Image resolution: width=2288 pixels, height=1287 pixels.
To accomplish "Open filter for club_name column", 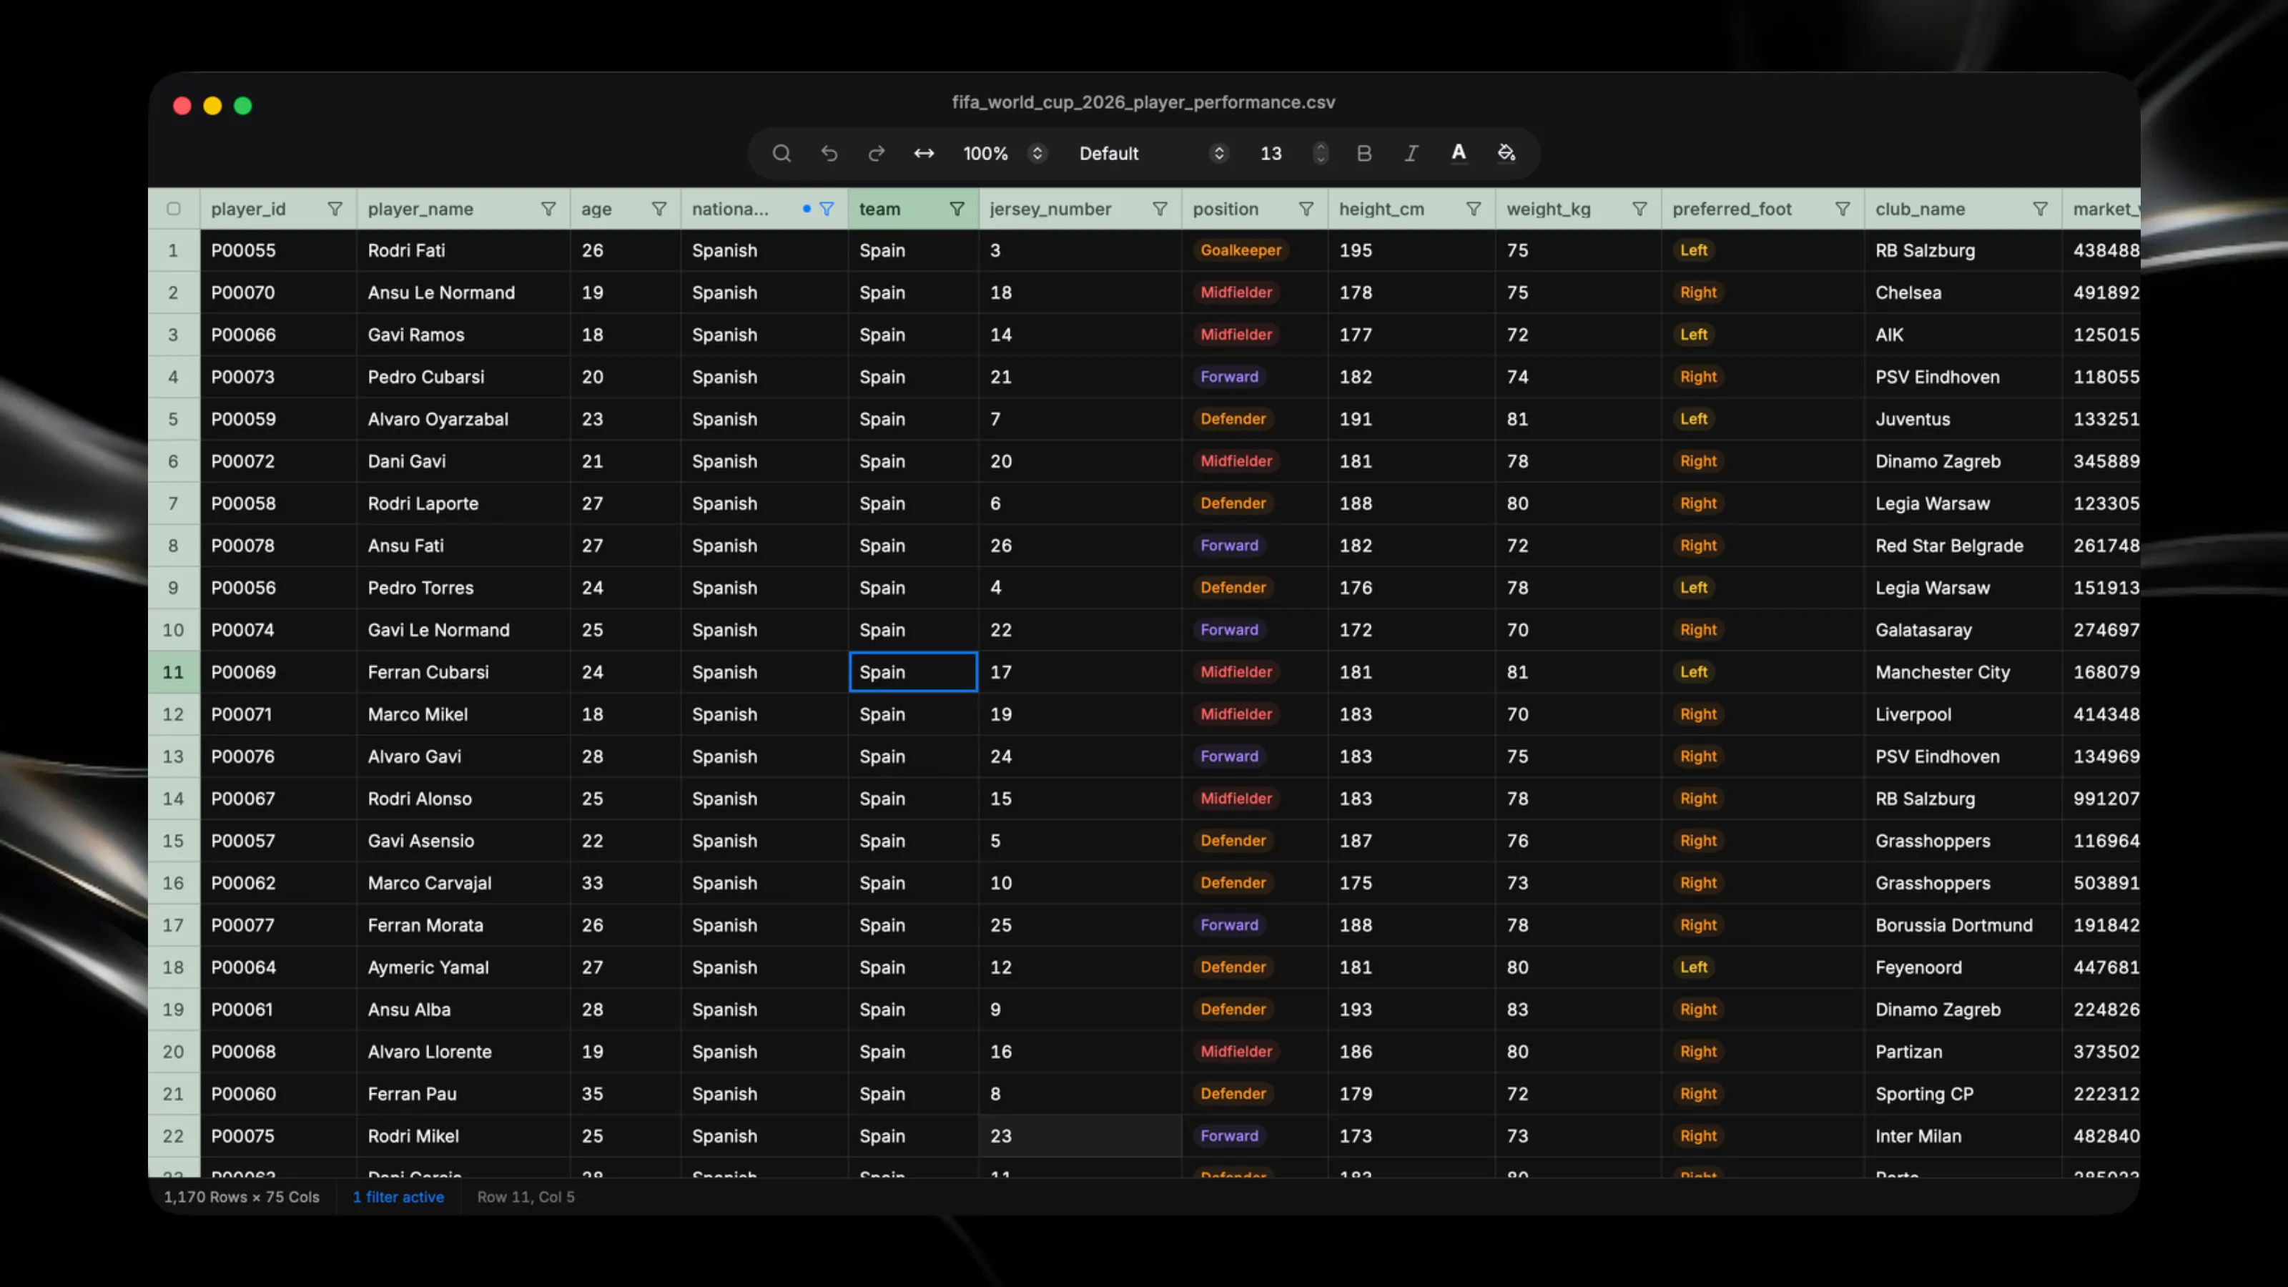I will (x=2040, y=209).
